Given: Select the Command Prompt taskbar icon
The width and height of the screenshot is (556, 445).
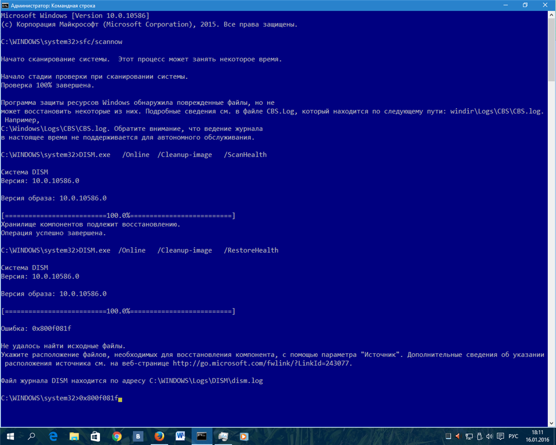Looking at the screenshot, I should (202, 436).
